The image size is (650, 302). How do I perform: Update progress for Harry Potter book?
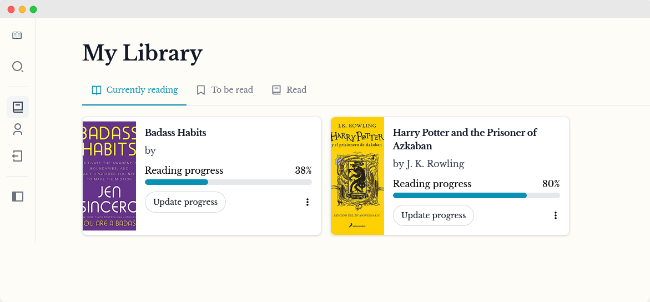tap(434, 215)
